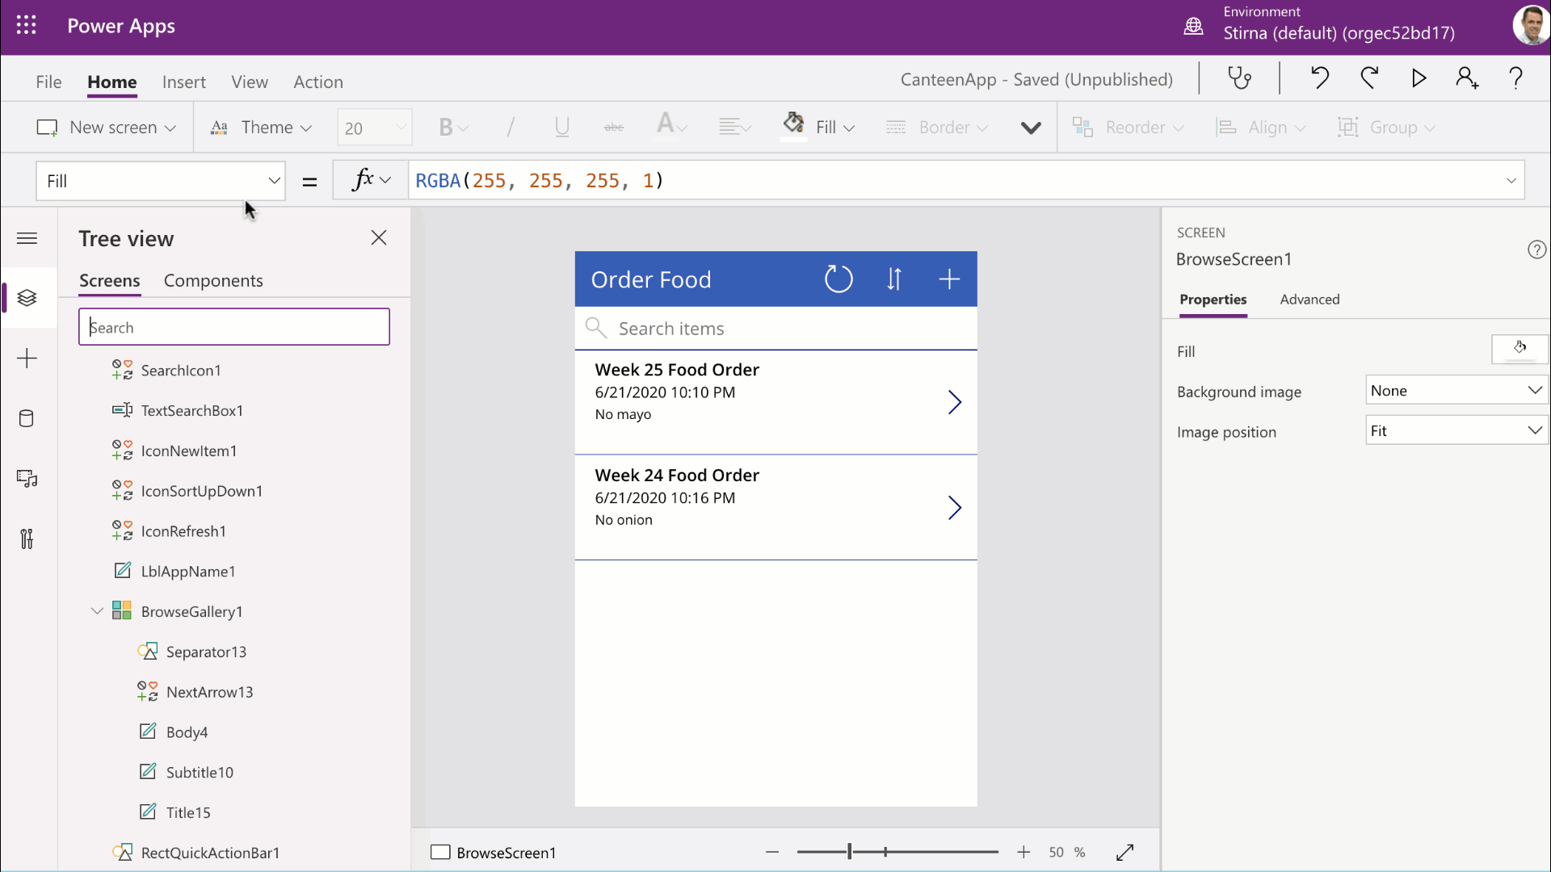
Task: Open the Theme dropdown
Action: coord(261,128)
